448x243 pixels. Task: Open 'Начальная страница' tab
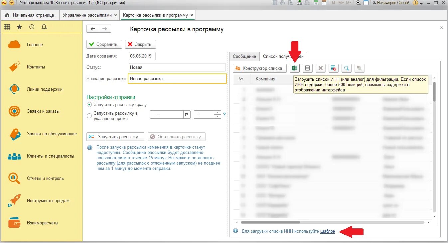click(29, 15)
